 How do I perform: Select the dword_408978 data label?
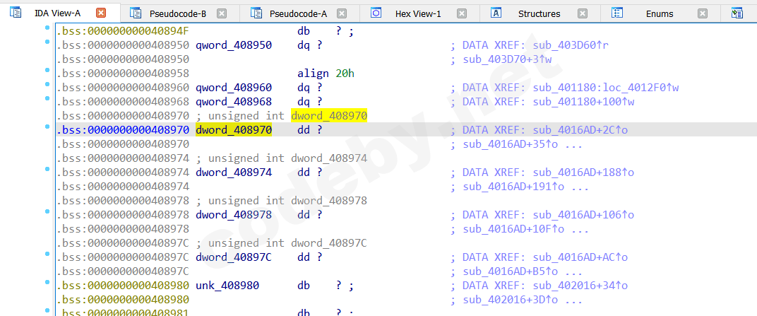pos(234,215)
